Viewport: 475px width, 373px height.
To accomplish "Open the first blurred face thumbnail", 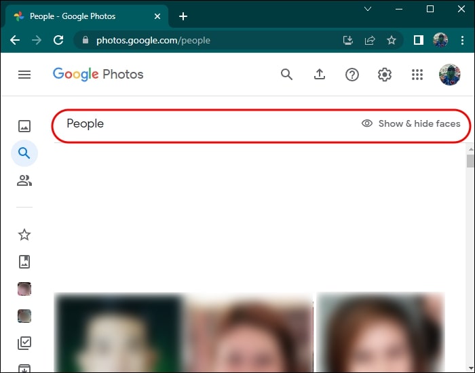I will coord(118,332).
